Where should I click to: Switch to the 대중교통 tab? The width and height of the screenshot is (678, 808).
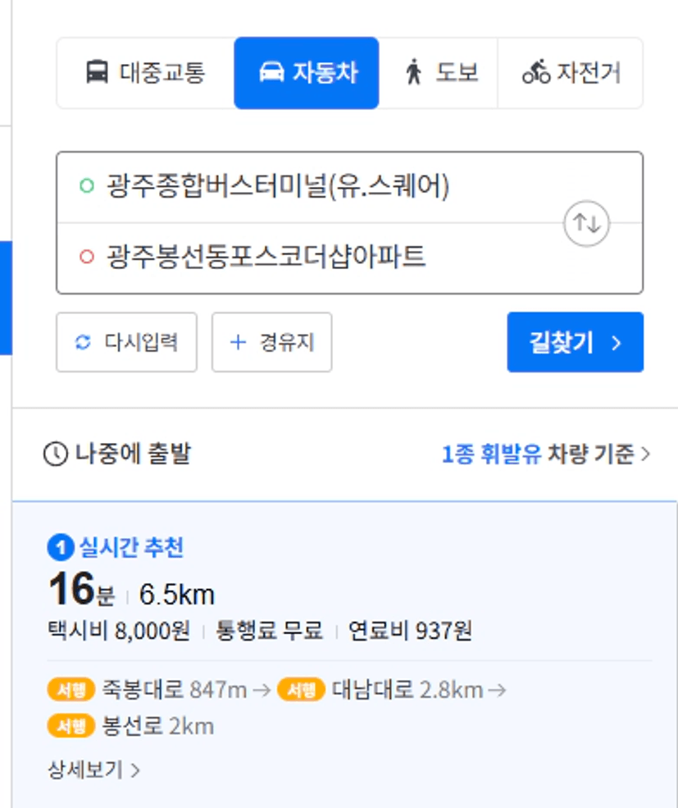(146, 73)
